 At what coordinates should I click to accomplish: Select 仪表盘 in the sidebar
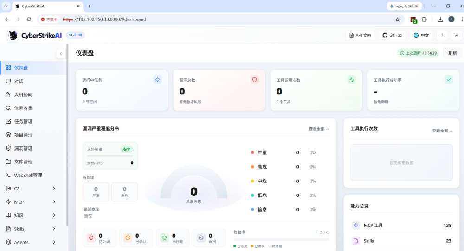click(33, 68)
